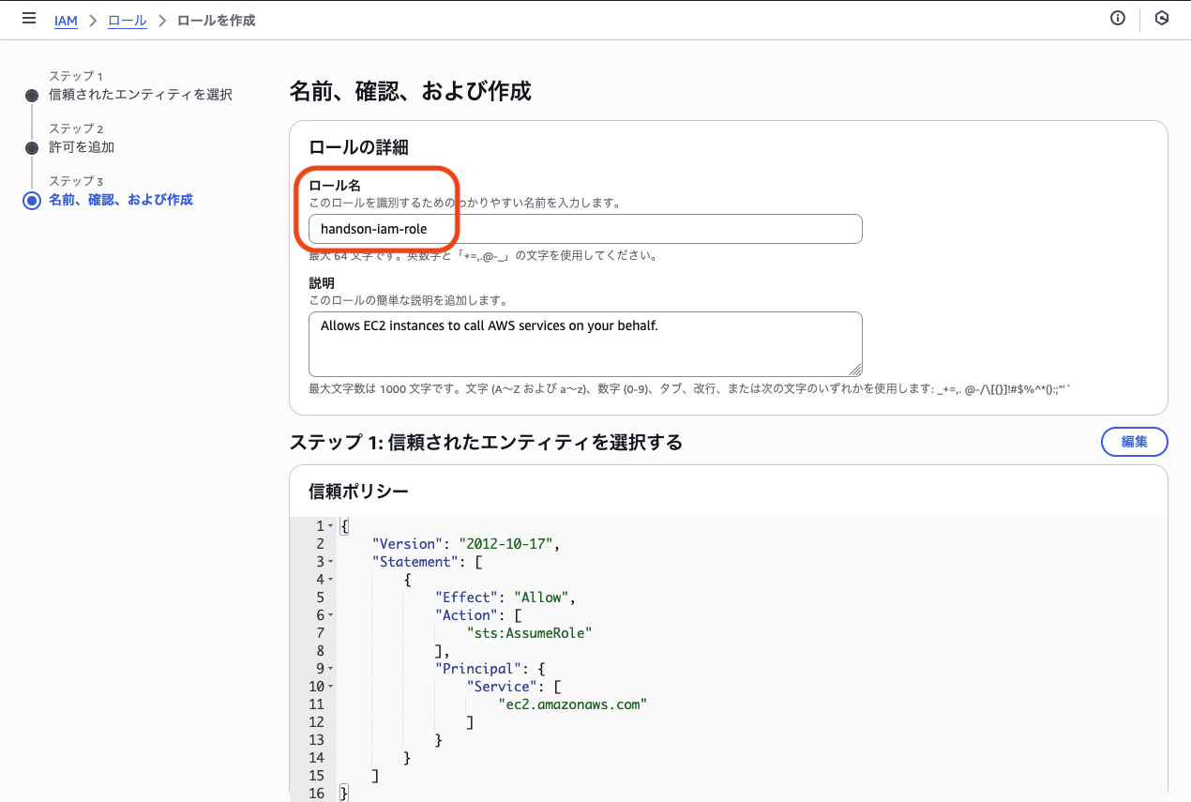Select sidebar step 許可を追加

pyautogui.click(x=82, y=147)
